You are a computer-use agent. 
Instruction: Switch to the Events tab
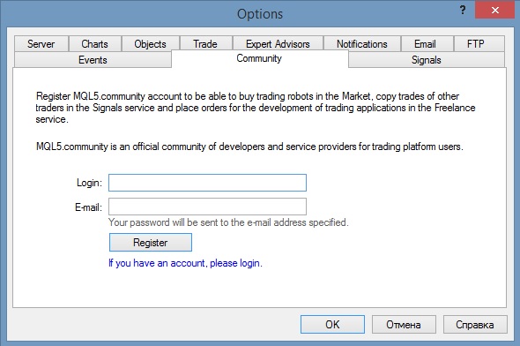[x=93, y=60]
